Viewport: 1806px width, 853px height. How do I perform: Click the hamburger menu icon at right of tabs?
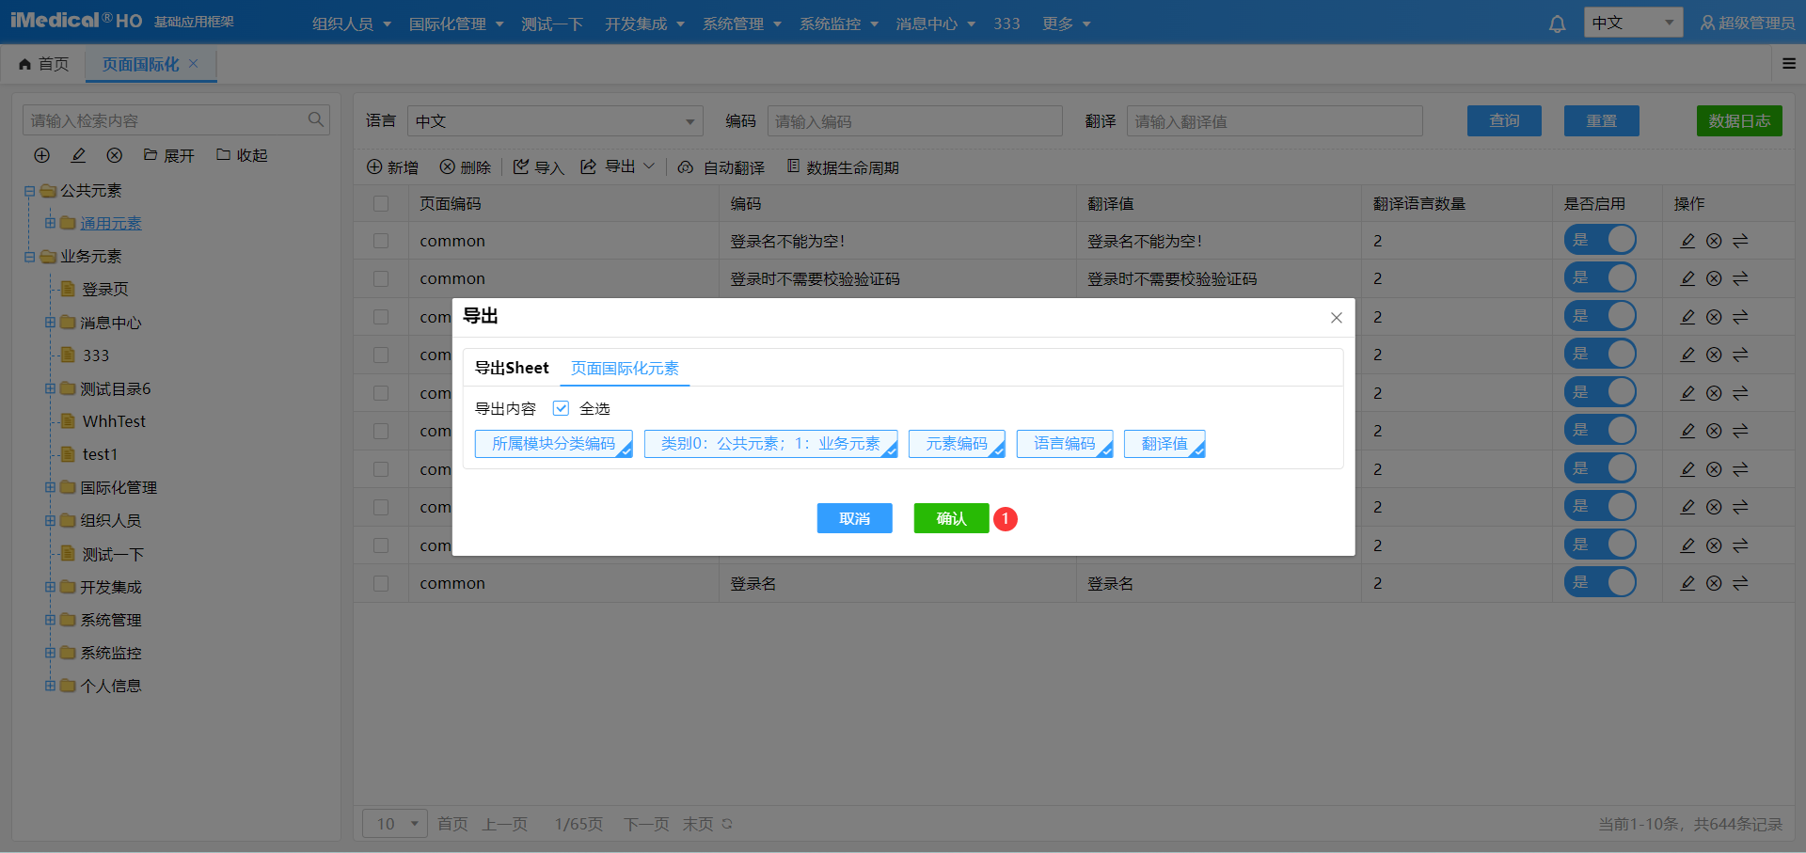(1789, 64)
